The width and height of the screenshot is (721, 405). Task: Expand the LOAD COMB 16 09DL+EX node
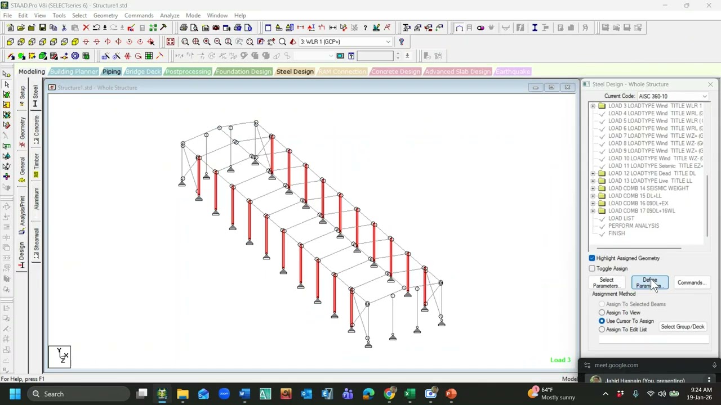point(593,203)
